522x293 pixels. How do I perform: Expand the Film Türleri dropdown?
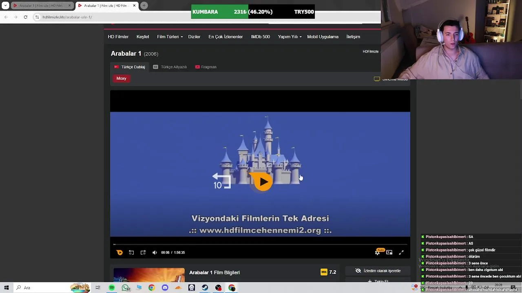[170, 37]
